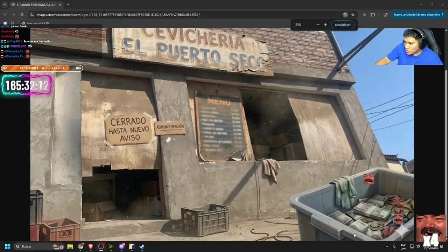This screenshot has height=252, width=448.
Task: Decrease zoom with minus button
Action: tap(318, 25)
